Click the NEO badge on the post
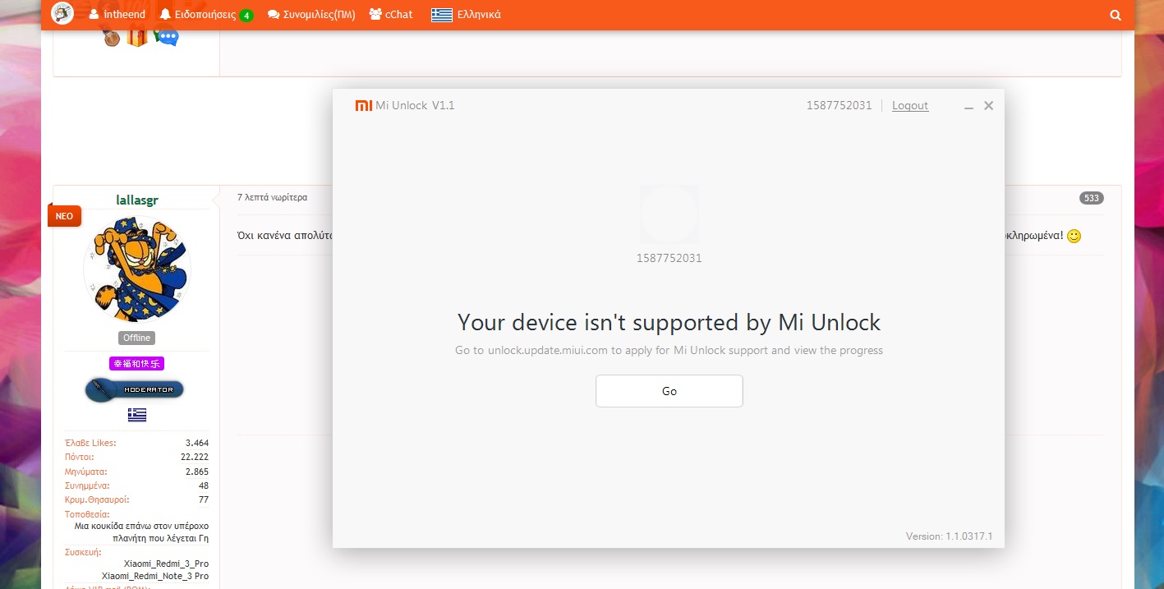 [x=64, y=216]
